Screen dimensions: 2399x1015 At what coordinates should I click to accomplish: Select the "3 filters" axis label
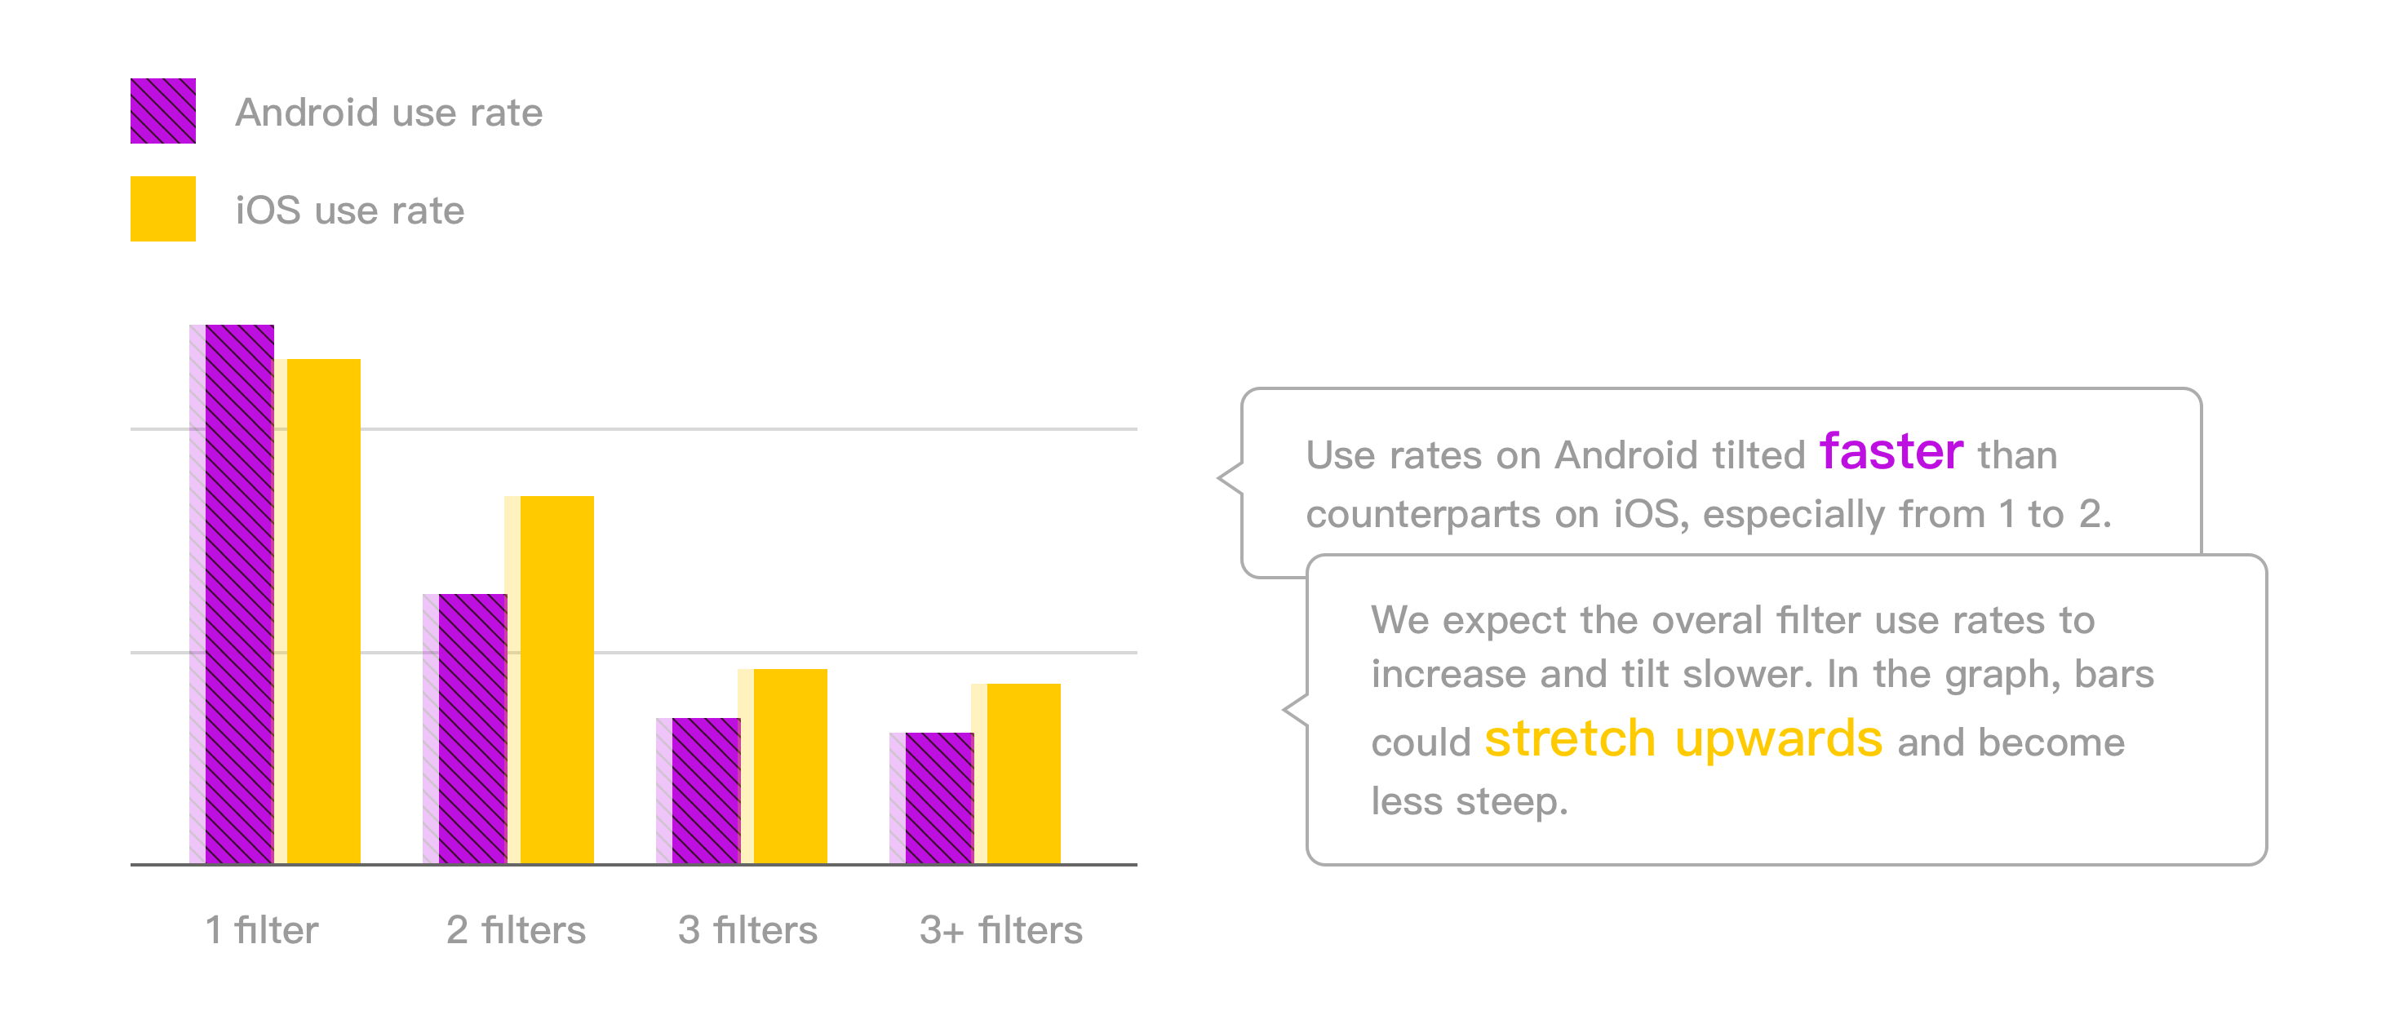(x=747, y=929)
